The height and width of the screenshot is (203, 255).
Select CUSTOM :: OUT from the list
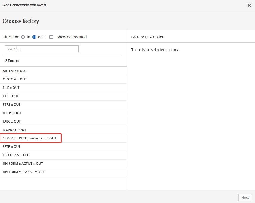point(15,79)
